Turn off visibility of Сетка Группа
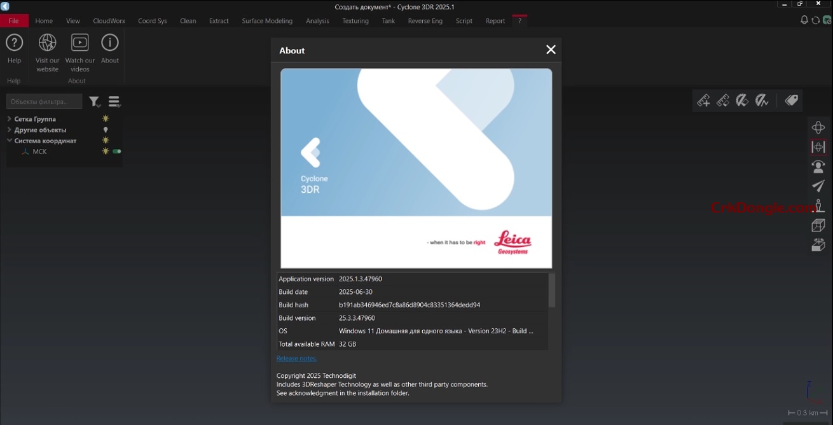This screenshot has height=425, width=833. (x=106, y=118)
